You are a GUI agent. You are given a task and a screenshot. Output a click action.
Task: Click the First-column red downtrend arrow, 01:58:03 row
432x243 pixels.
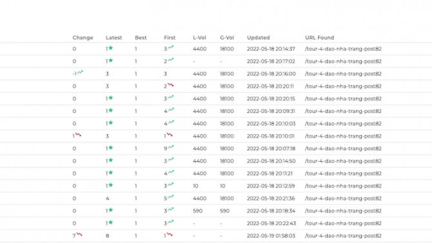coord(170,234)
